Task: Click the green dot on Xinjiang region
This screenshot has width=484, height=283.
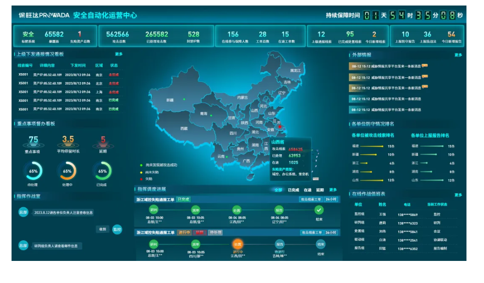Action: 184,99
